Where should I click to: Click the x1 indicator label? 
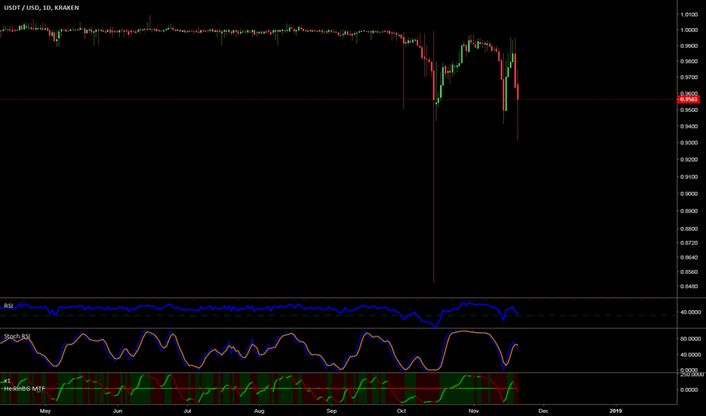8,381
